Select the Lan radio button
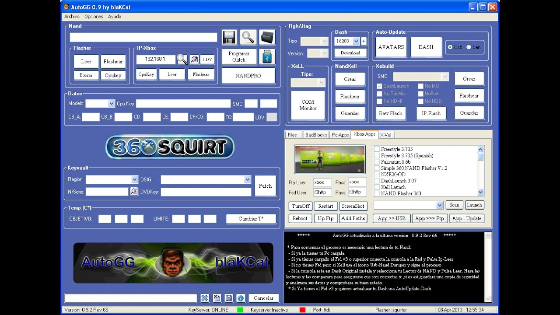This screenshot has height=315, width=560. click(x=469, y=47)
